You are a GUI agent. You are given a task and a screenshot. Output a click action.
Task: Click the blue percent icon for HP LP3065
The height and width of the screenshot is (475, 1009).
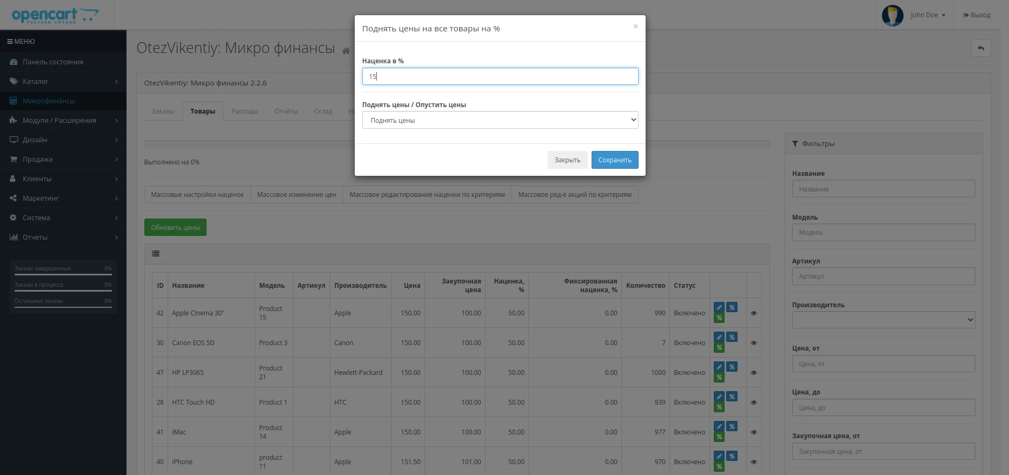732,367
